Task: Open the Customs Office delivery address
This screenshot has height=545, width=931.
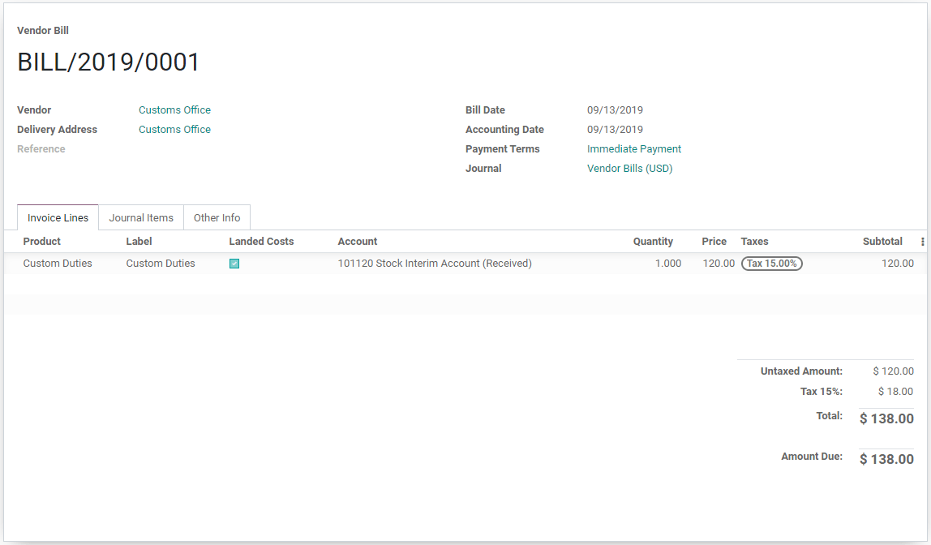Action: [x=174, y=129]
